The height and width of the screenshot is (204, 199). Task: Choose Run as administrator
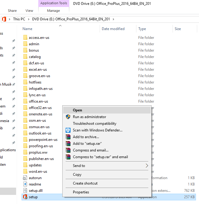[x=107, y=117]
